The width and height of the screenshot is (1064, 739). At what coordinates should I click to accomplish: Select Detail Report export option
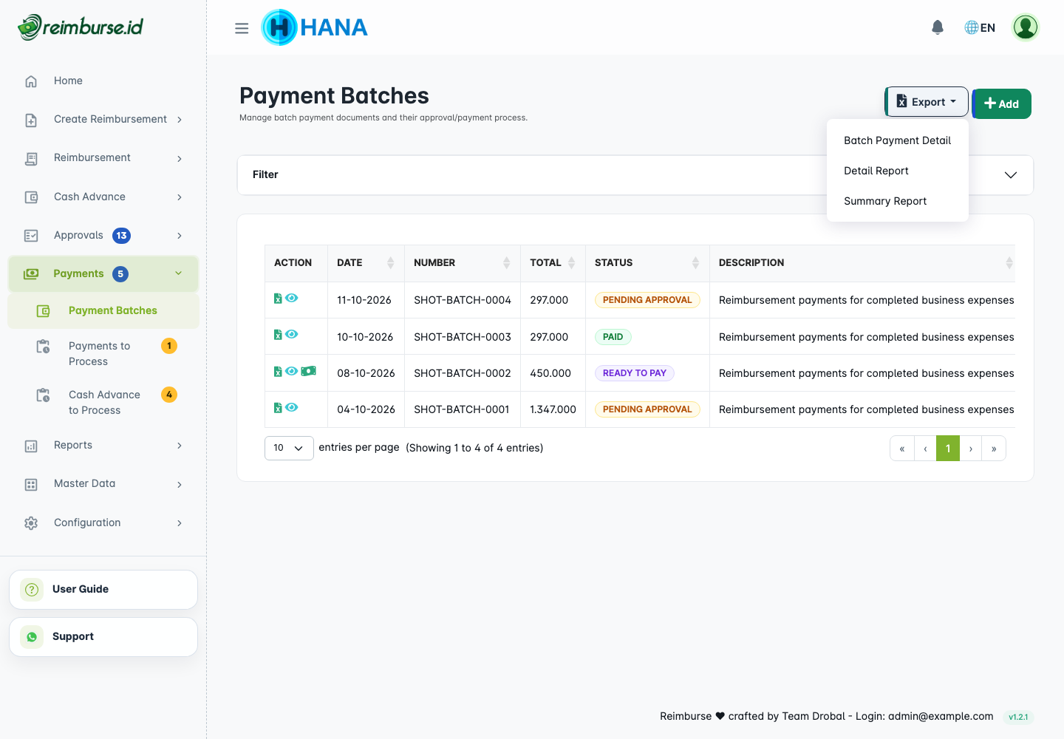897,171
